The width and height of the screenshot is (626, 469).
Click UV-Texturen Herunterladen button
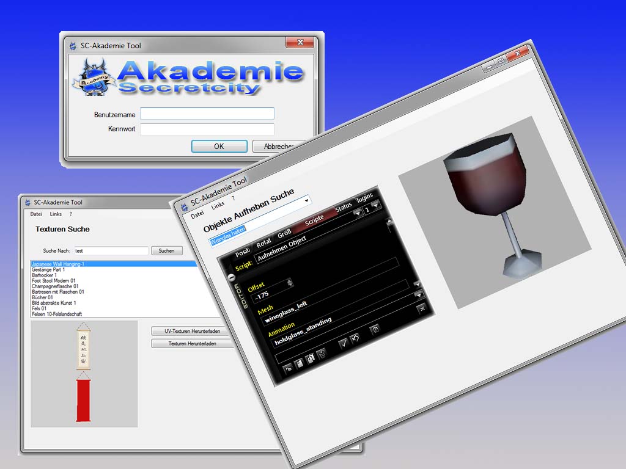[x=192, y=331]
